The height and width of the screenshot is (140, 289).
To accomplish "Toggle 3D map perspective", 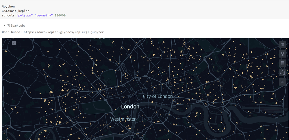I will click(x=282, y=54).
